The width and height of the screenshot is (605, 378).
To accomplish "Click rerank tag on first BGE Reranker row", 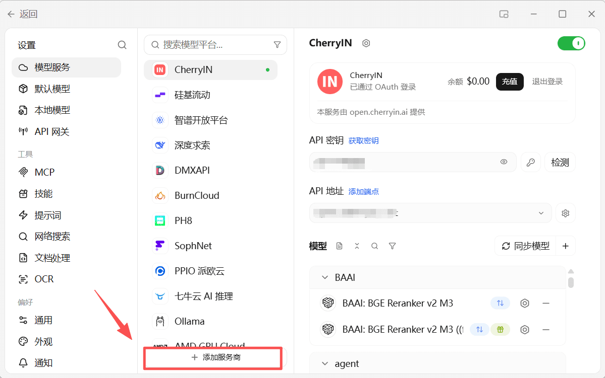I will [501, 304].
